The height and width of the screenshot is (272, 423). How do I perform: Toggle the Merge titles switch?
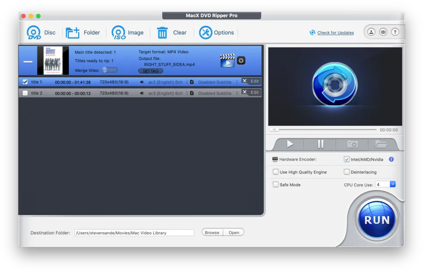click(x=110, y=70)
